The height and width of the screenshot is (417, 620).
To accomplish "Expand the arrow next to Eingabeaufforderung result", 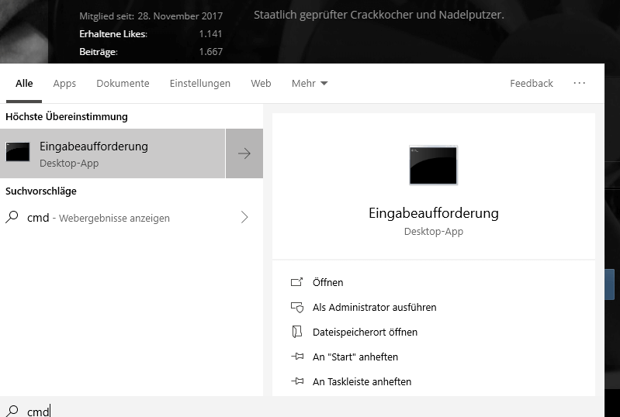I will click(244, 153).
